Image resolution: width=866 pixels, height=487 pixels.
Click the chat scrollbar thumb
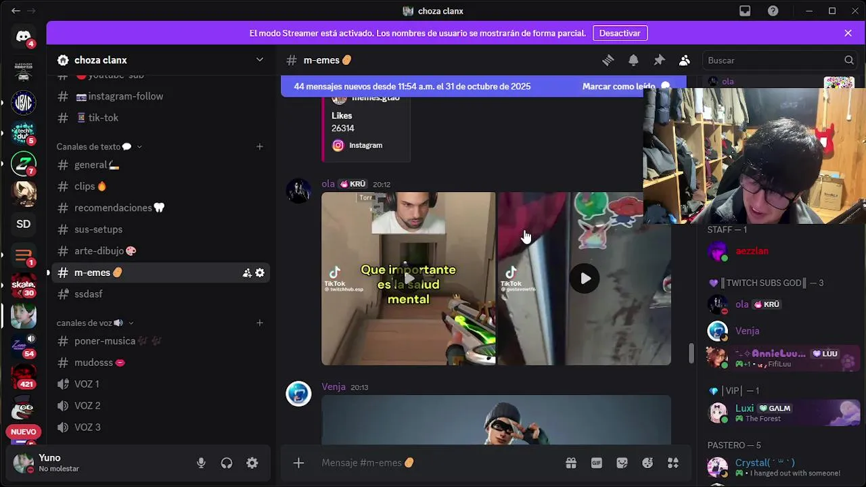click(691, 353)
